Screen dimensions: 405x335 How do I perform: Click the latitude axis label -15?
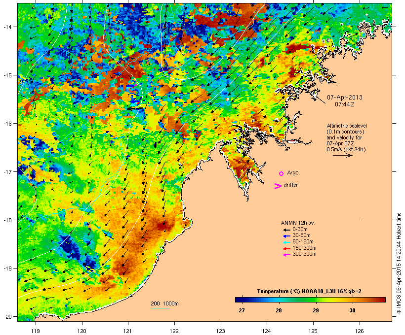[7, 75]
